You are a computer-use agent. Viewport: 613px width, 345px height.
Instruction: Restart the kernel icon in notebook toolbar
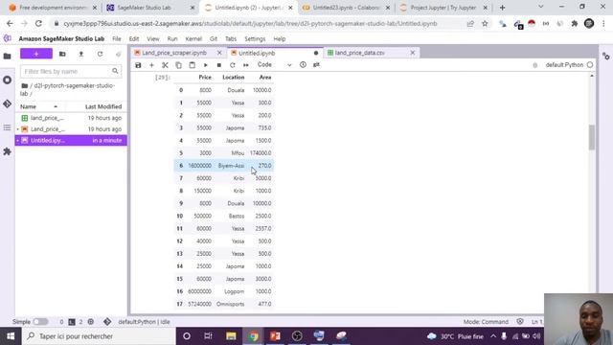click(x=233, y=65)
